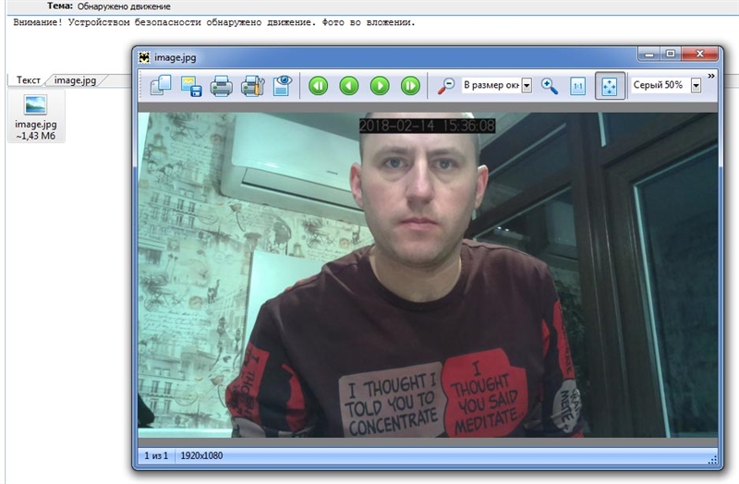The height and width of the screenshot is (484, 739).
Task: Click the copy image icon in toolbar
Action: (x=161, y=87)
